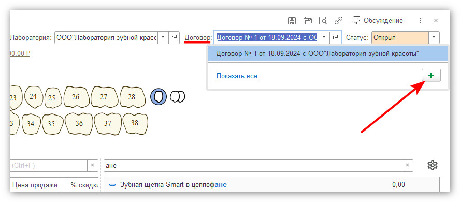
Task: Open the Лаборатория item card icon
Action: point(174,37)
